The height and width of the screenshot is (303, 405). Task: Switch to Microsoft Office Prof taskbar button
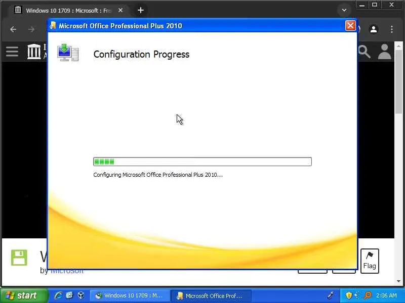(211, 296)
